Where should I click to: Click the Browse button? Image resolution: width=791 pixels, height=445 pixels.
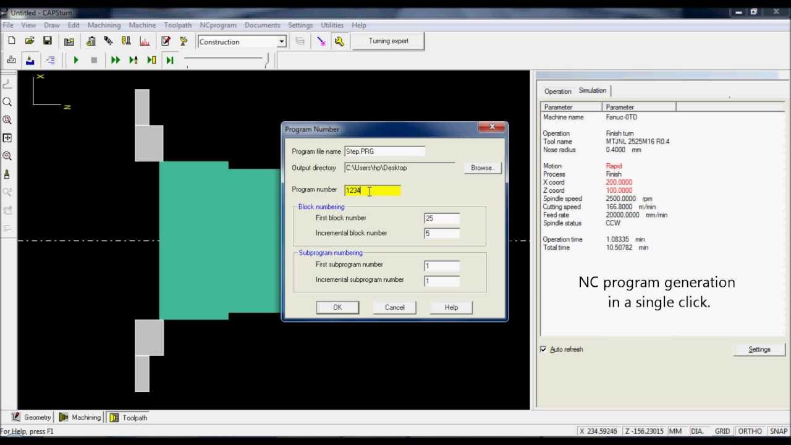482,167
